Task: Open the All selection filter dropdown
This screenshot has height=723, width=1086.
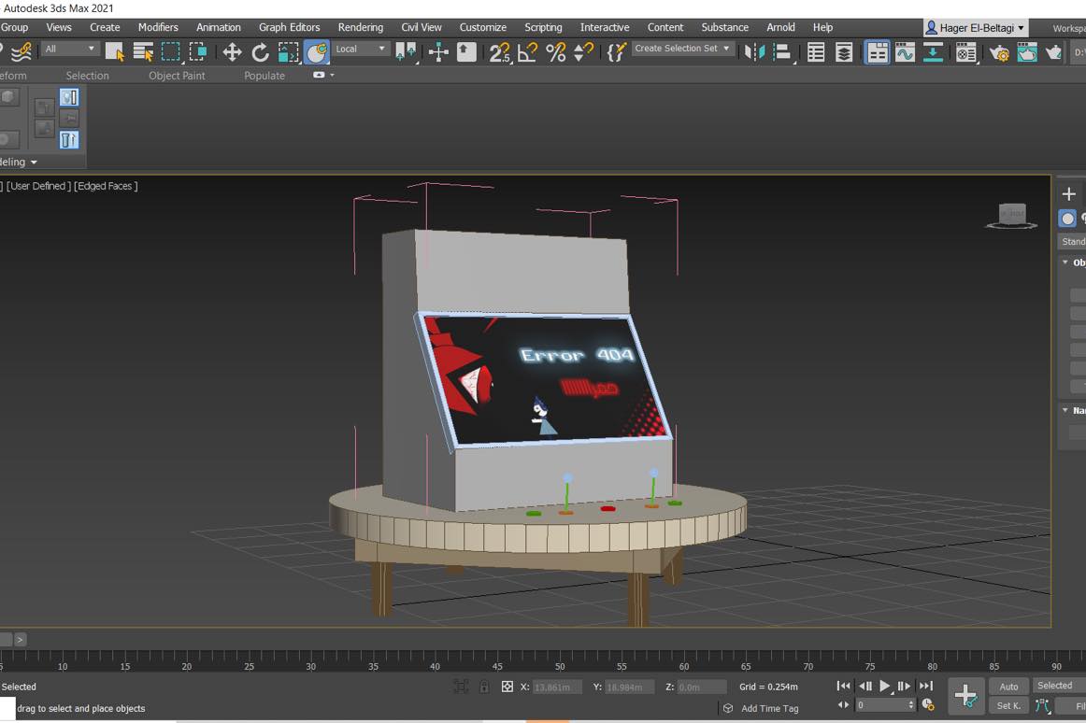Action: (x=70, y=49)
